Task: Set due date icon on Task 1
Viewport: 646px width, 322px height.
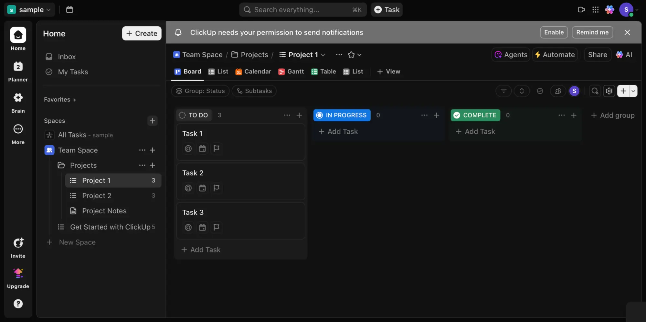Action: click(x=202, y=149)
